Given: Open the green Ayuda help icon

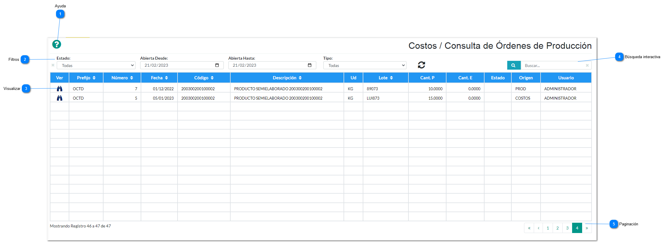Looking at the screenshot, I should (57, 44).
